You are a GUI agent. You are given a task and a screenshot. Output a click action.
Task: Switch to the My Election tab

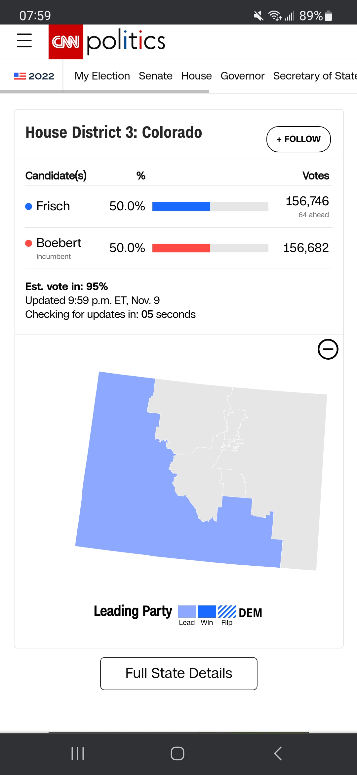(x=102, y=76)
